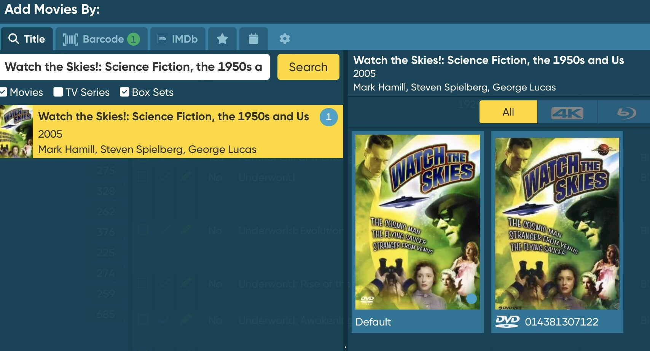Open the calendar releases tab

[253, 39]
